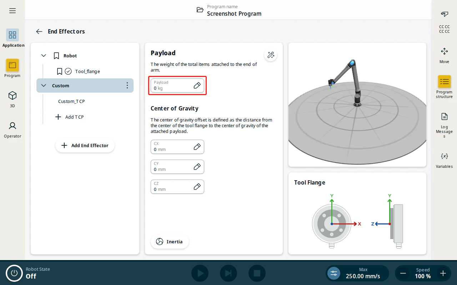
Task: Stop the program
Action: [x=257, y=273]
